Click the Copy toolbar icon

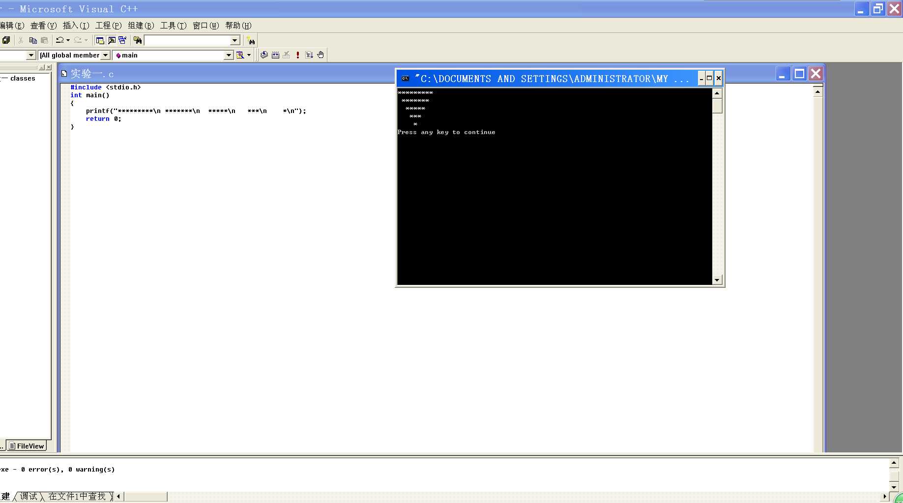(33, 40)
